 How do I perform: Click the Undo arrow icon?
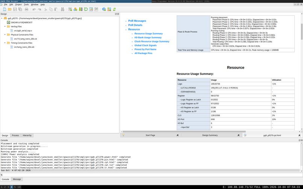[34, 9]
